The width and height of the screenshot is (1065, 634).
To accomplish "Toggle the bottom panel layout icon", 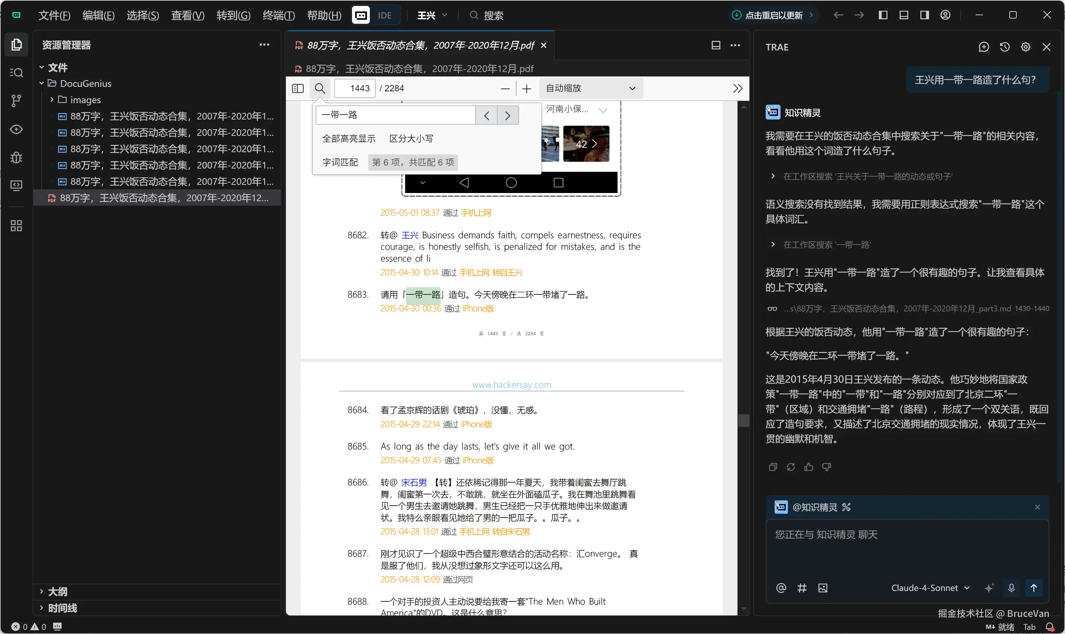I will click(x=904, y=15).
